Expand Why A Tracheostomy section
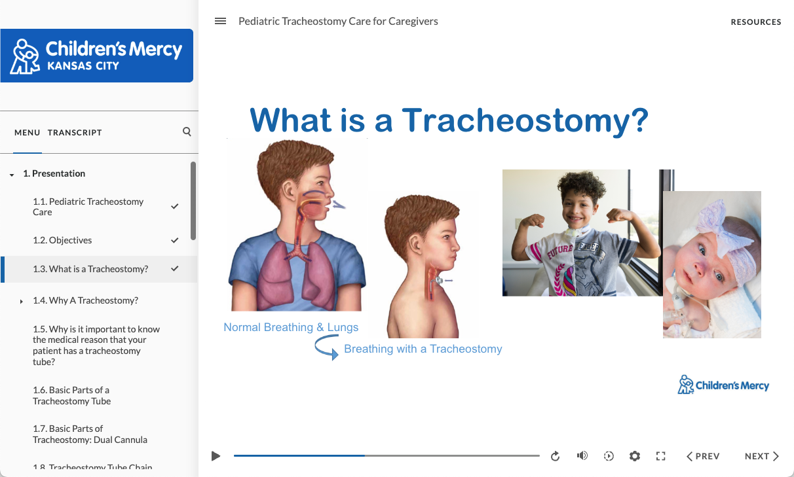 [x=20, y=301]
